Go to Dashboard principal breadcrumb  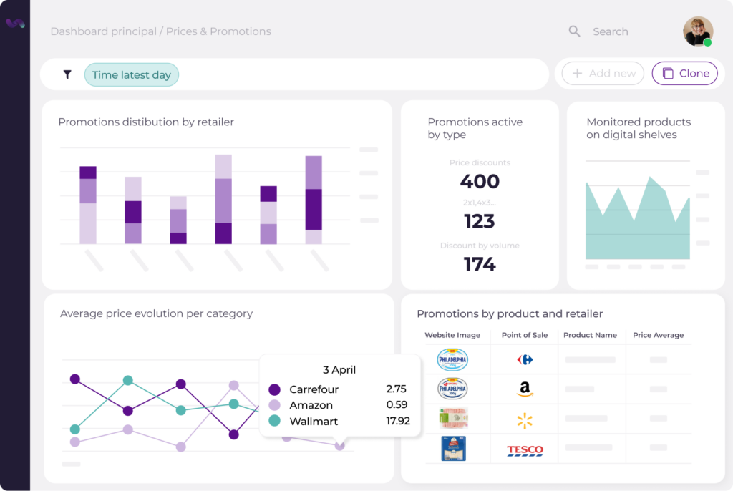(x=104, y=31)
